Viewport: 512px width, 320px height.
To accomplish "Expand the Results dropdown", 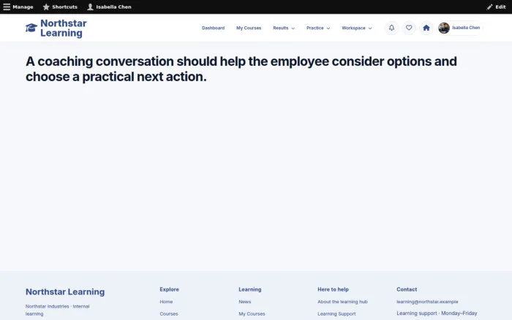I will point(284,28).
